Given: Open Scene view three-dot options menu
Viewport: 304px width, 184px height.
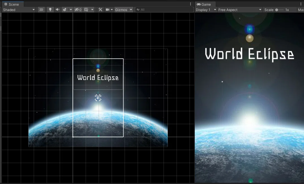Looking at the screenshot, I should pos(191,4).
